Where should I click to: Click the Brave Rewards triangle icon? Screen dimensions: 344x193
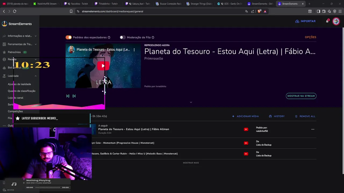[x=265, y=11]
